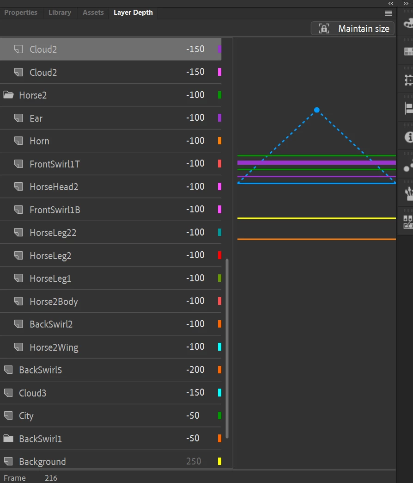The height and width of the screenshot is (483, 413).
Task: Open the Transform panel icon
Action: pyautogui.click(x=408, y=80)
